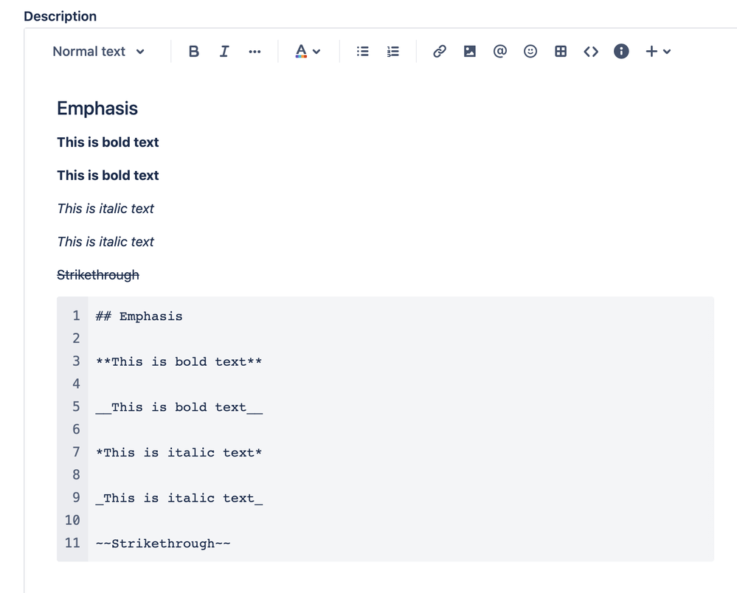Click the first 'This is bold text' line

pos(108,142)
